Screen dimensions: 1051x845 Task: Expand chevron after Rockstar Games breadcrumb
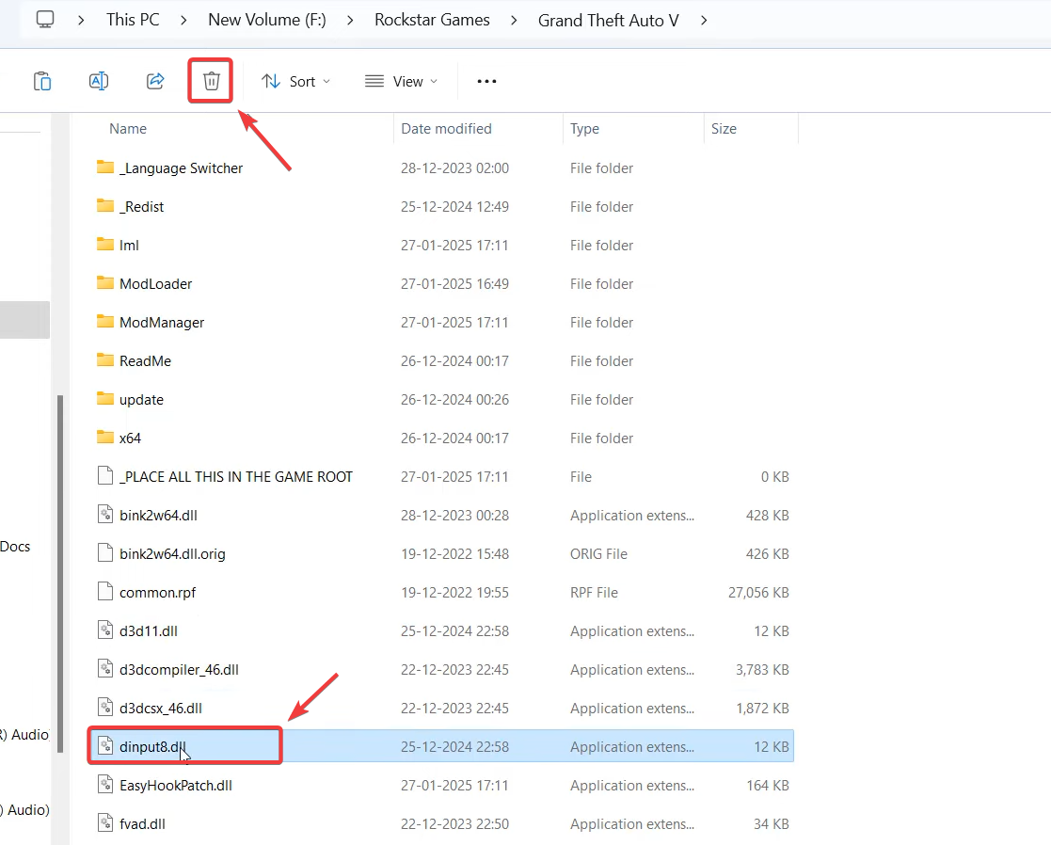[514, 20]
